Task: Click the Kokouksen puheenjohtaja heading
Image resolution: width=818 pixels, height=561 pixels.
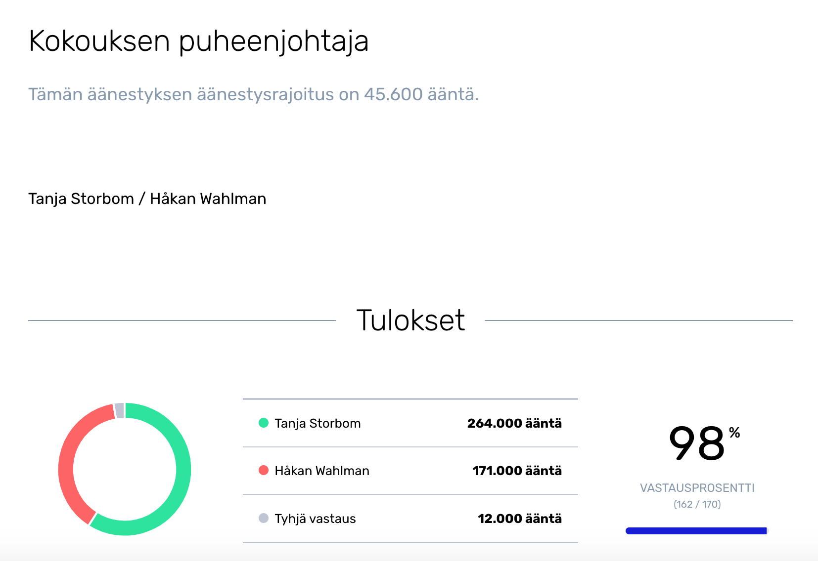Action: click(x=198, y=41)
